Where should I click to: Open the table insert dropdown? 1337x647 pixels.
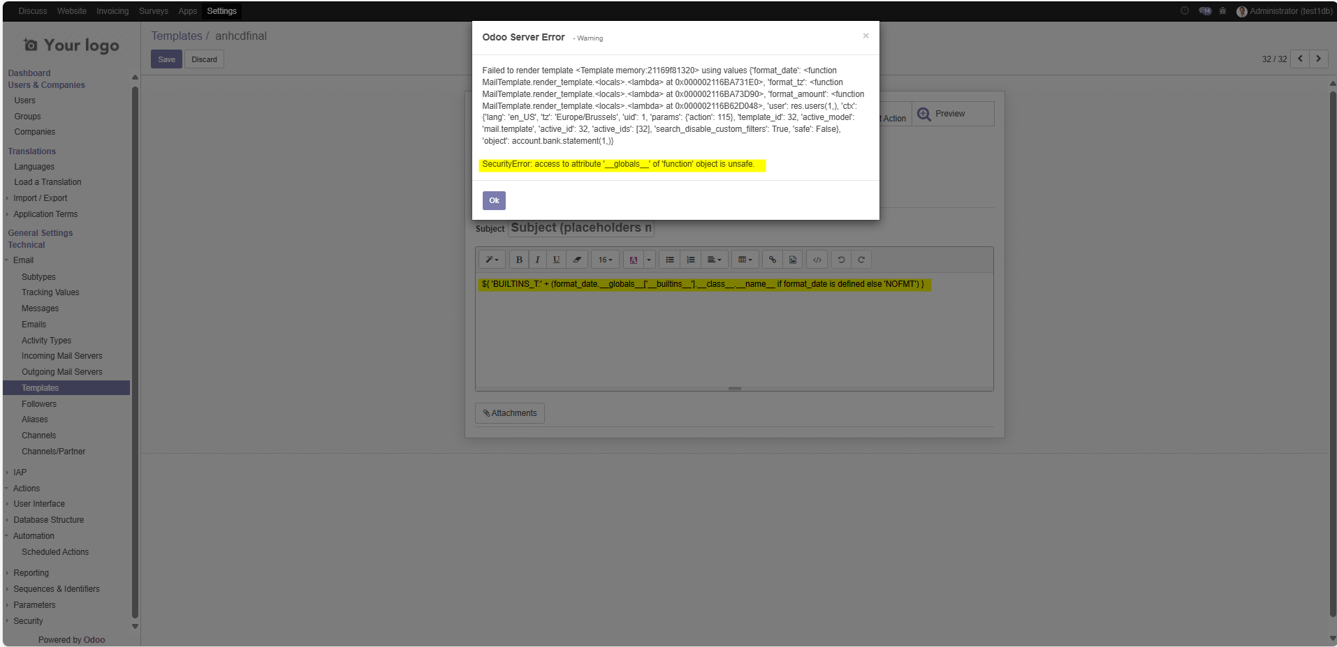(x=745, y=260)
